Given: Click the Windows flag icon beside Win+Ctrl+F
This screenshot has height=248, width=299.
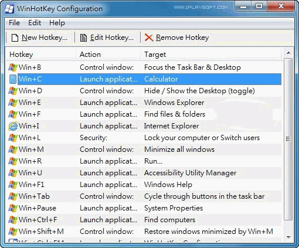Looking at the screenshot, I should coord(13,220).
